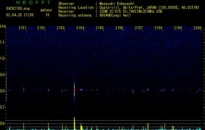Click the strongest meteor echo before 2154

click(74, 90)
